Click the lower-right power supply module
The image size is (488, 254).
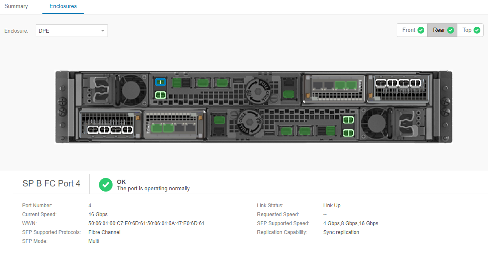coord(411,124)
